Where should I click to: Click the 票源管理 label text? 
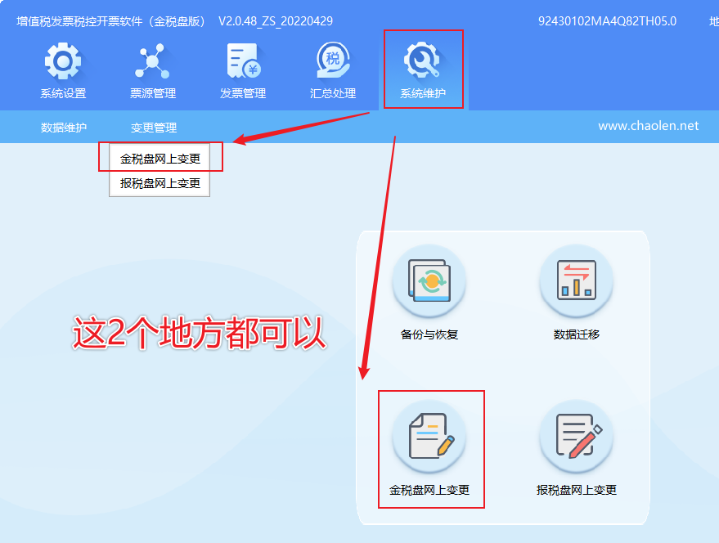point(153,93)
